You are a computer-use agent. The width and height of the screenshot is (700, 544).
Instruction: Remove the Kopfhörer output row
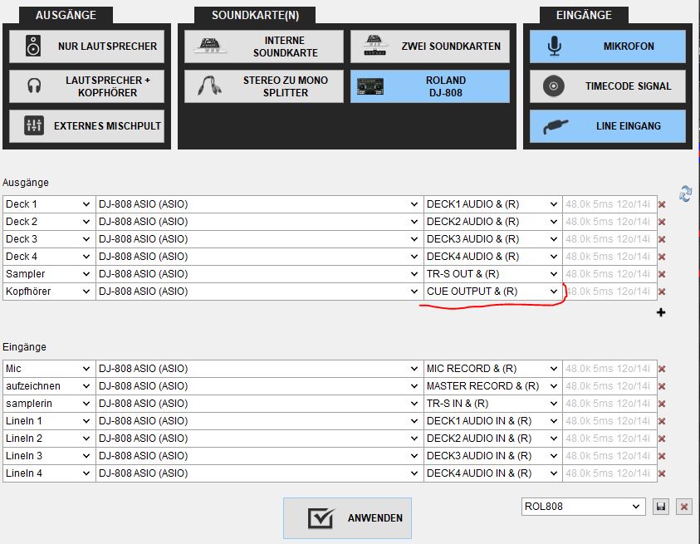(662, 292)
